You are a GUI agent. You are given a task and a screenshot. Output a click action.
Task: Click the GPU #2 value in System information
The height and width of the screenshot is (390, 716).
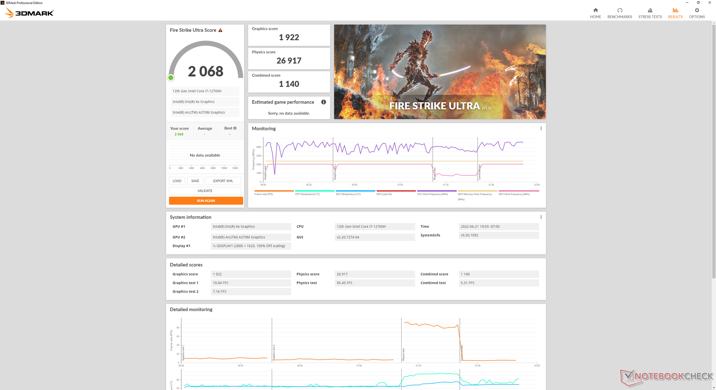click(x=251, y=237)
